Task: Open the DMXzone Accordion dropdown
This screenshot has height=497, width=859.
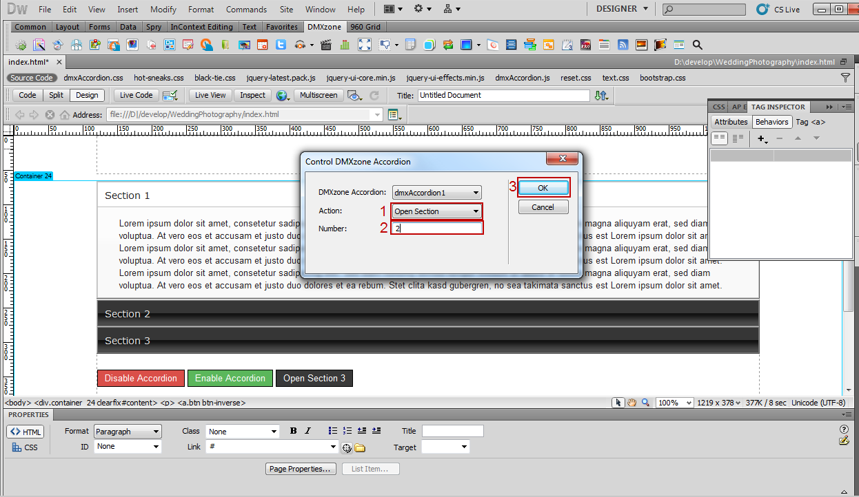Action: point(437,193)
